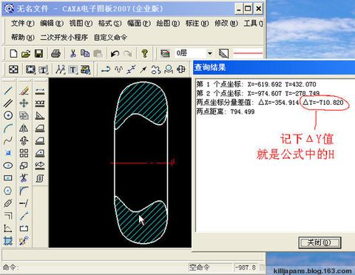This screenshot has width=355, height=275.
Task: Click the select-all frame icon
Action: (x=30, y=69)
